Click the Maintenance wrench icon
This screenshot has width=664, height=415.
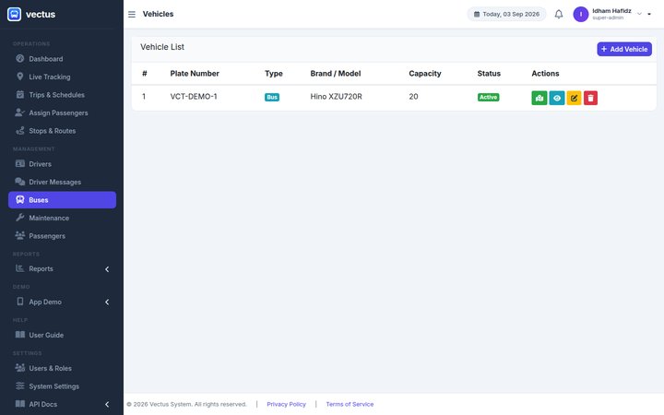[x=20, y=218]
